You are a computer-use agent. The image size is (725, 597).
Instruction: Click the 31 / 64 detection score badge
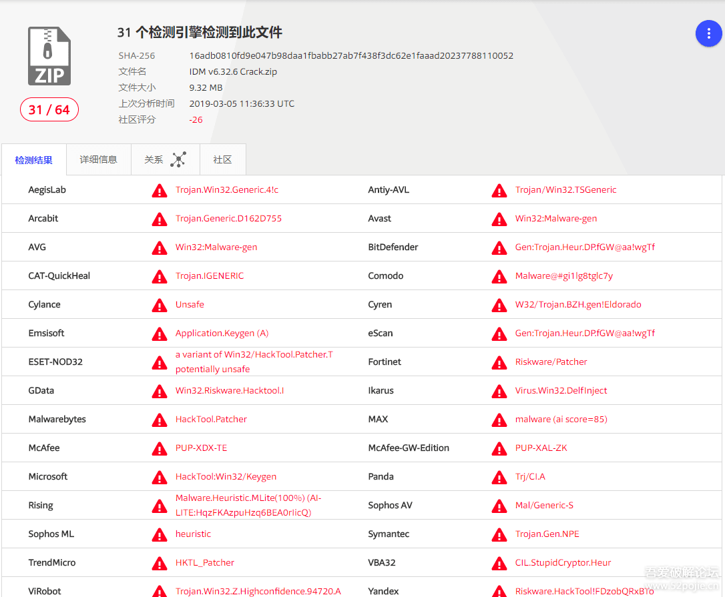pyautogui.click(x=49, y=109)
